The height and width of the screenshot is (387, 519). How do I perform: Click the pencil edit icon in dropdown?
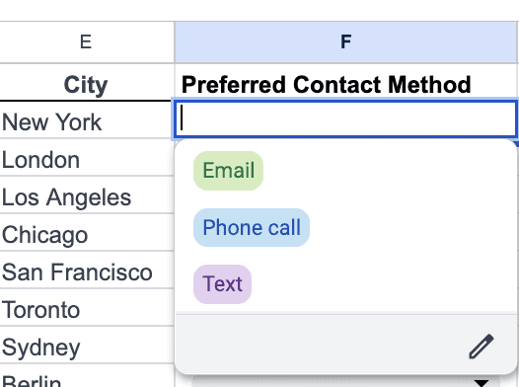coord(481,347)
